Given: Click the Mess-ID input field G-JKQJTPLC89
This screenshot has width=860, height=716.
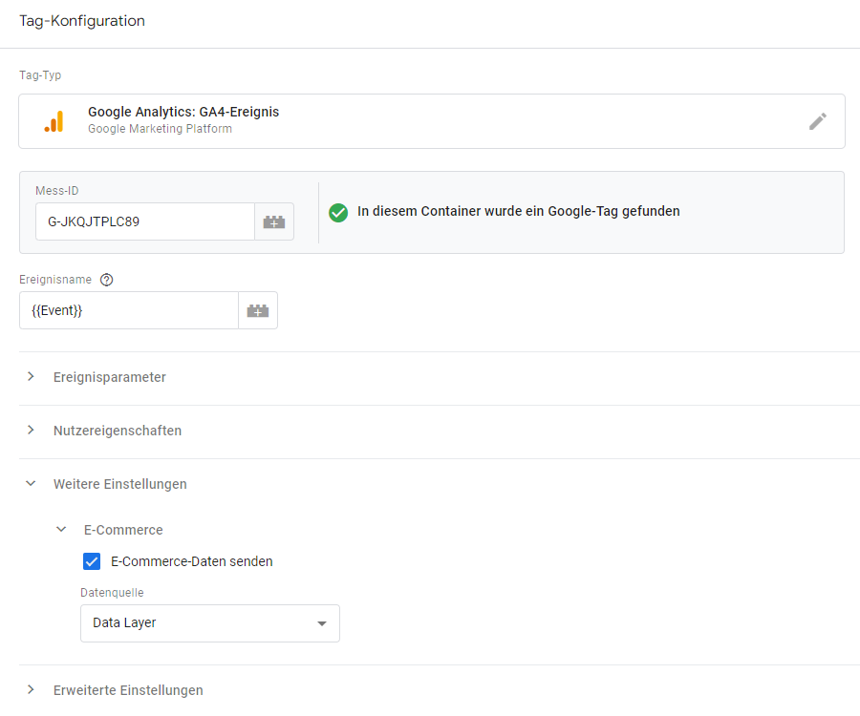Looking at the screenshot, I should [x=145, y=221].
